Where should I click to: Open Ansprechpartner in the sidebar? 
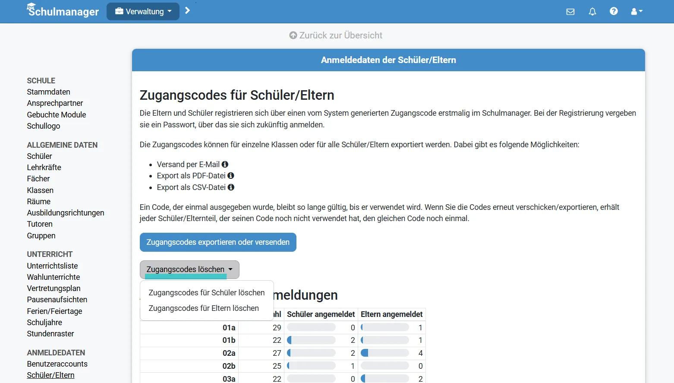click(x=55, y=103)
